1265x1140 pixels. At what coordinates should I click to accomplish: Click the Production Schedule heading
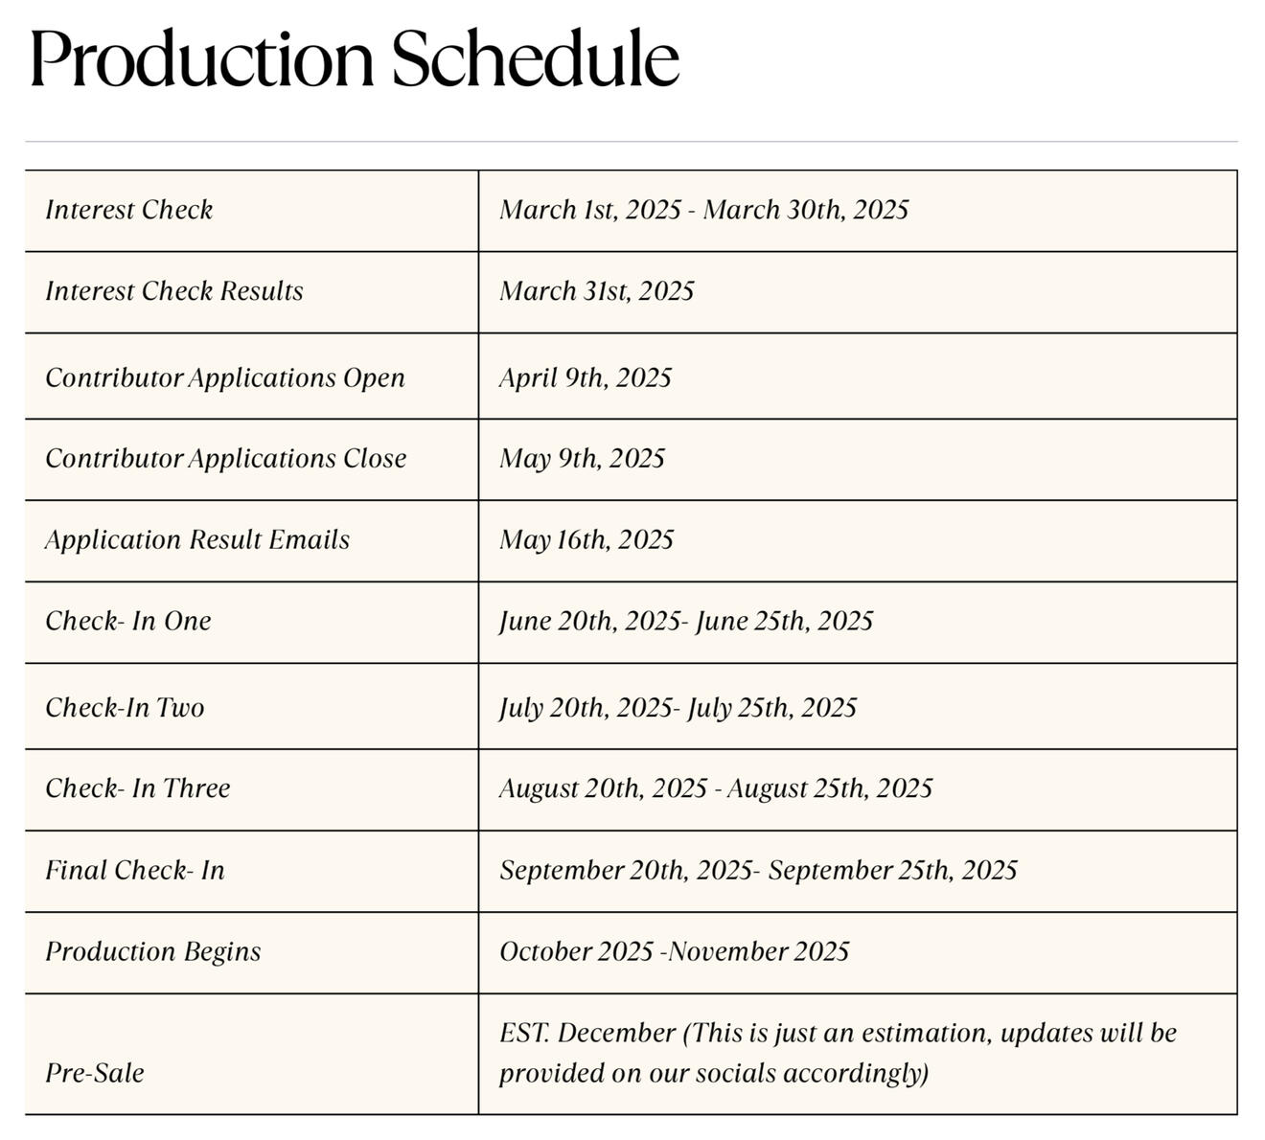click(355, 59)
